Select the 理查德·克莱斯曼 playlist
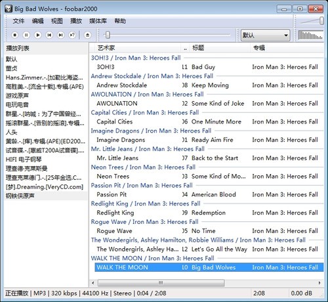Screen dimensions: 328x302 (46, 169)
